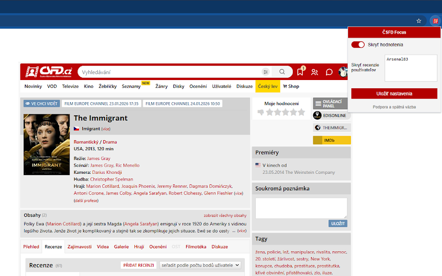Toggle the Ve chci vidět eye button

point(41,103)
